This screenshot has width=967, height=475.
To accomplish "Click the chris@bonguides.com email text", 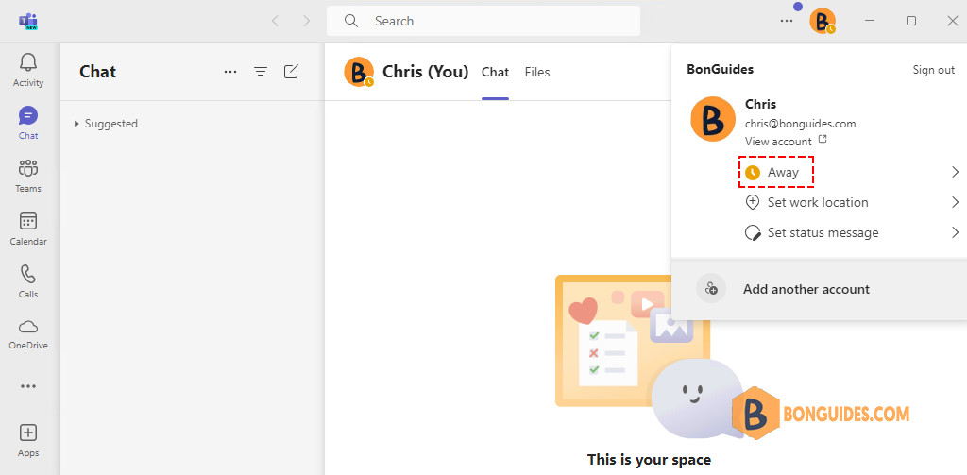I will coord(801,124).
